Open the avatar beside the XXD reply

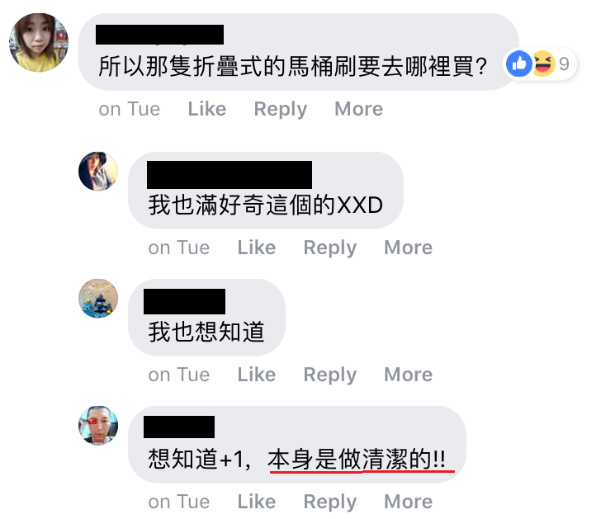tap(98, 172)
